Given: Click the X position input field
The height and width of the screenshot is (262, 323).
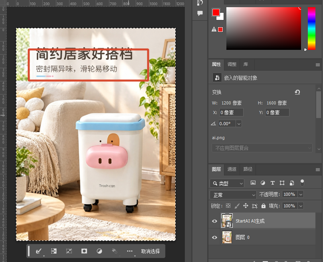Looking at the screenshot, I should pyautogui.click(x=231, y=112).
